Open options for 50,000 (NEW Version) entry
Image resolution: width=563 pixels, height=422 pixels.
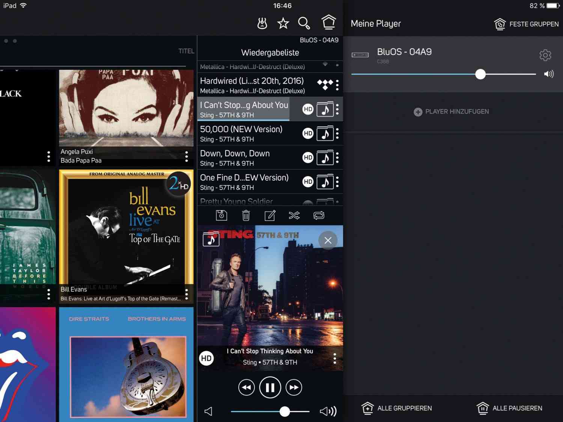tap(337, 134)
